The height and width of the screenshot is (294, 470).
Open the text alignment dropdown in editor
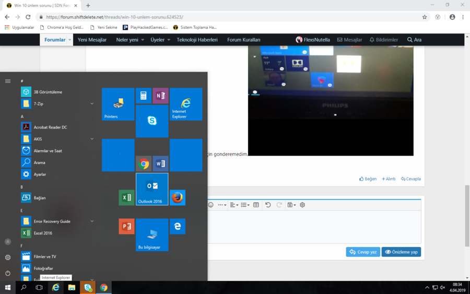pos(234,205)
